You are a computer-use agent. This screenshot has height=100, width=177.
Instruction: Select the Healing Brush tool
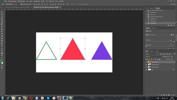click(x=2, y=24)
